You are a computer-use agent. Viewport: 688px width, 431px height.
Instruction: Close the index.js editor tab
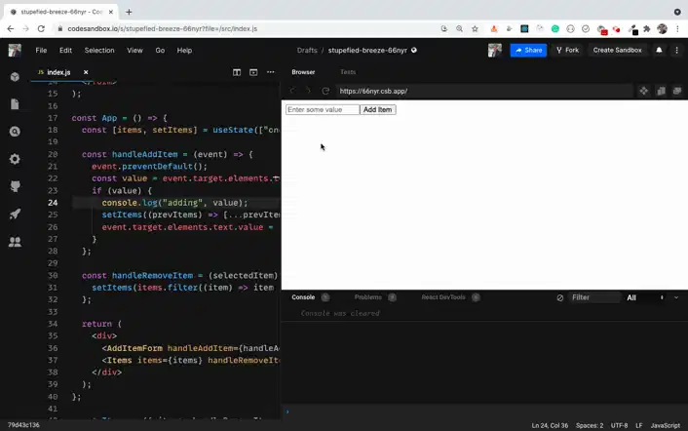coord(86,72)
